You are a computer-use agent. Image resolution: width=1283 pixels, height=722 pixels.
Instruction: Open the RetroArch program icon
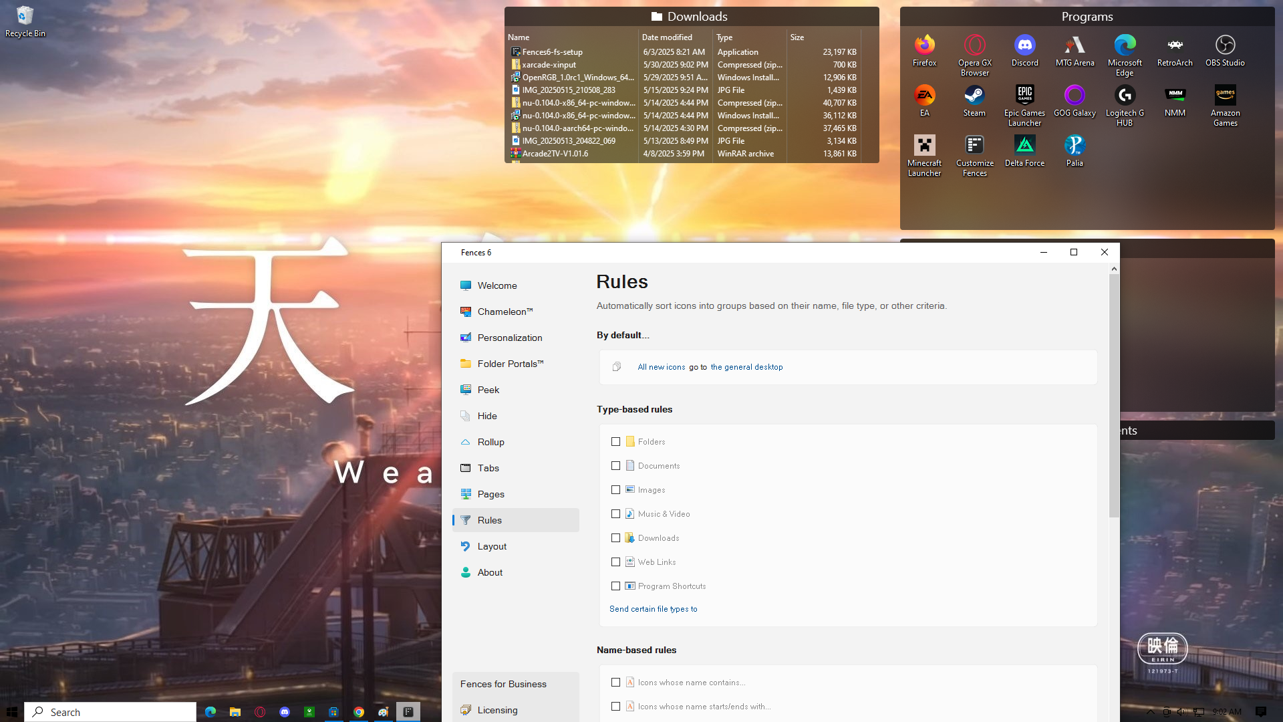tap(1175, 51)
